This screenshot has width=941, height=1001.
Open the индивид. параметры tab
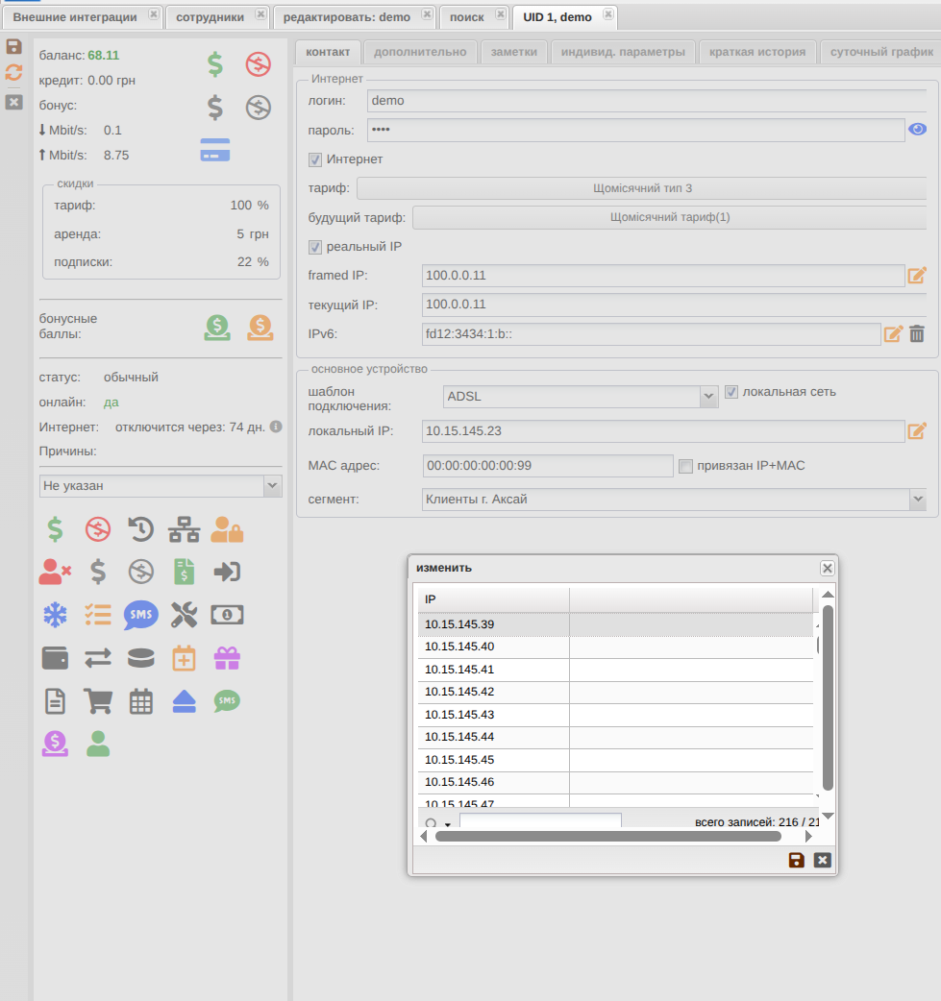click(623, 52)
